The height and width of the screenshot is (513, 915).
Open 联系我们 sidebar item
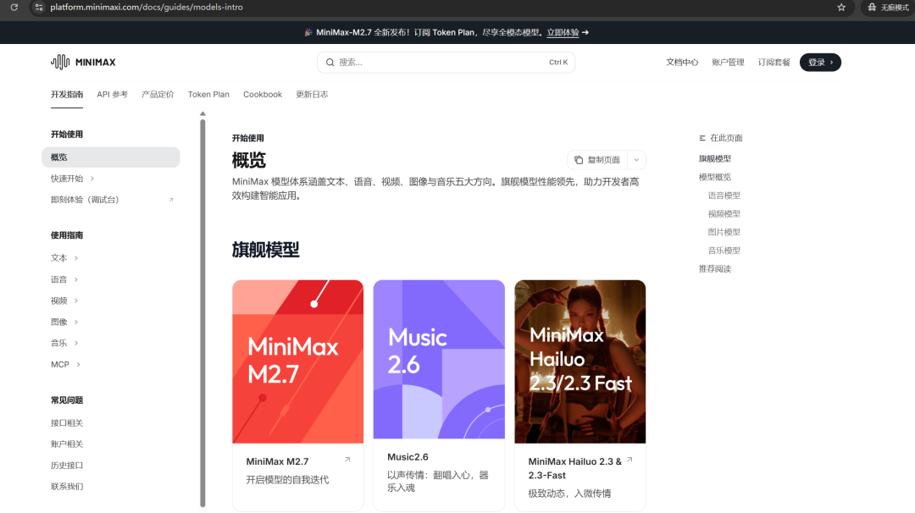click(x=67, y=487)
